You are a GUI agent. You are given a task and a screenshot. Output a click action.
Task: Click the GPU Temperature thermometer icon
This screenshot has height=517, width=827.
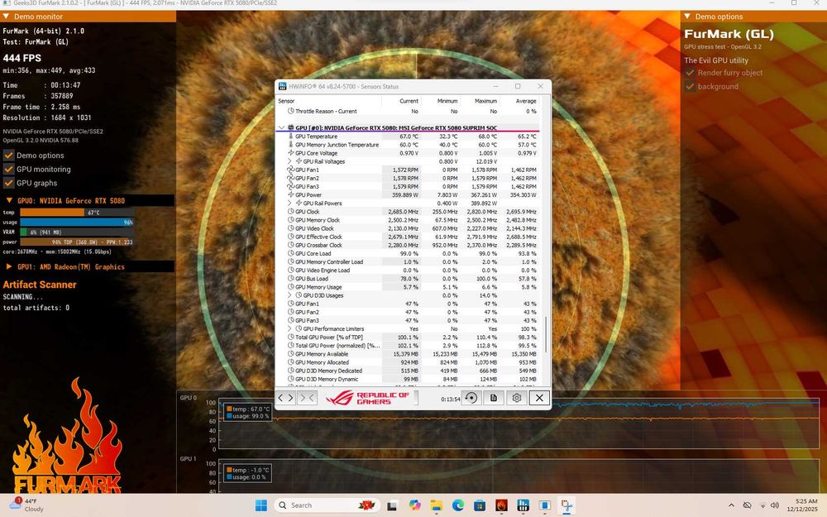(290, 136)
